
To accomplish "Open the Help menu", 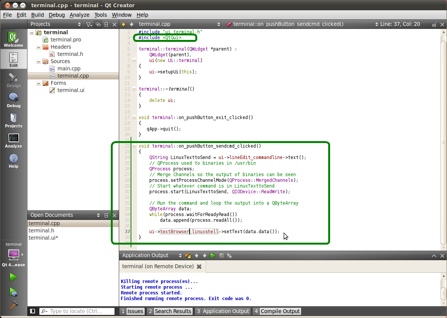I will coord(142,15).
